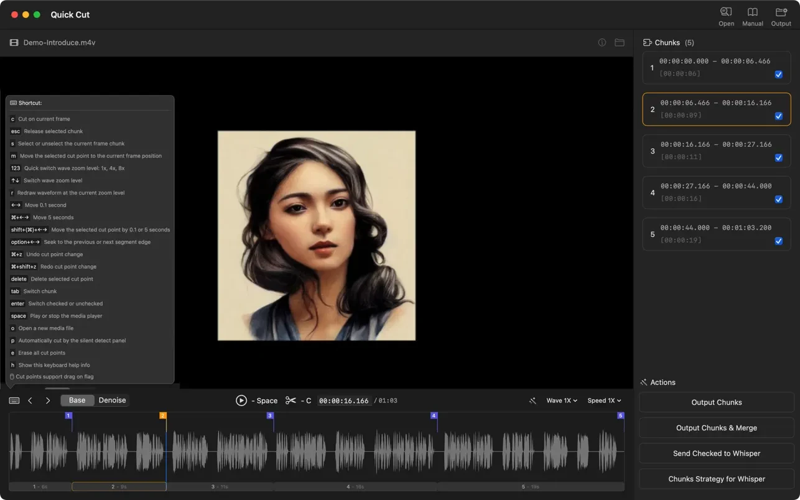Click the scissors cut icon
This screenshot has height=500, width=800.
tap(291, 400)
